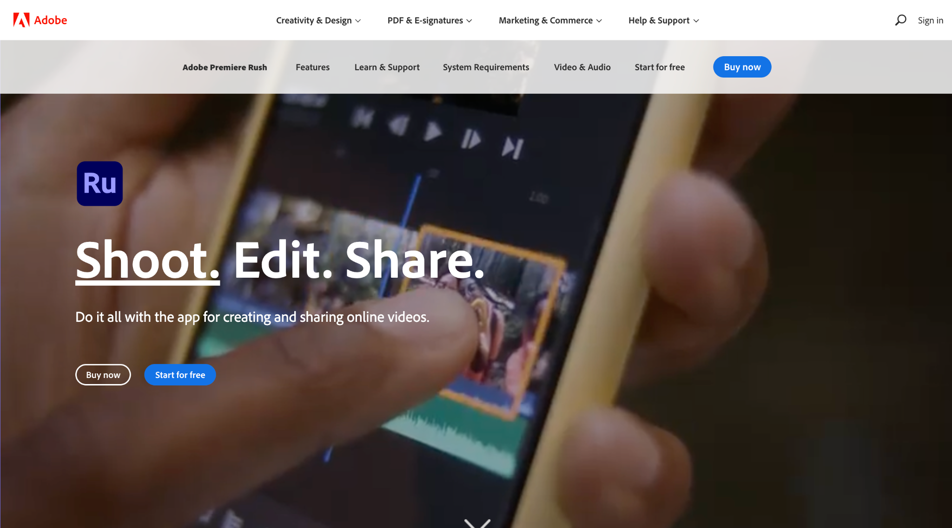Click the Sign in link

(x=931, y=20)
